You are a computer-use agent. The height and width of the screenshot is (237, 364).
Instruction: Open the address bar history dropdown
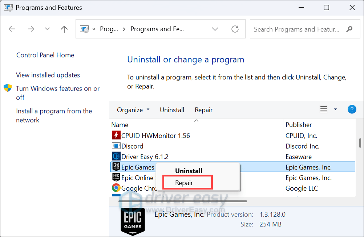(215, 29)
